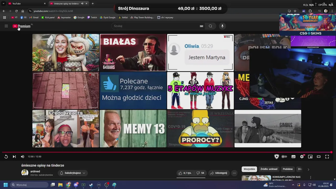Image resolution: width=336 pixels, height=189 pixels.
Task: Open the MEMY 13 endscreen video
Action: pos(133,129)
